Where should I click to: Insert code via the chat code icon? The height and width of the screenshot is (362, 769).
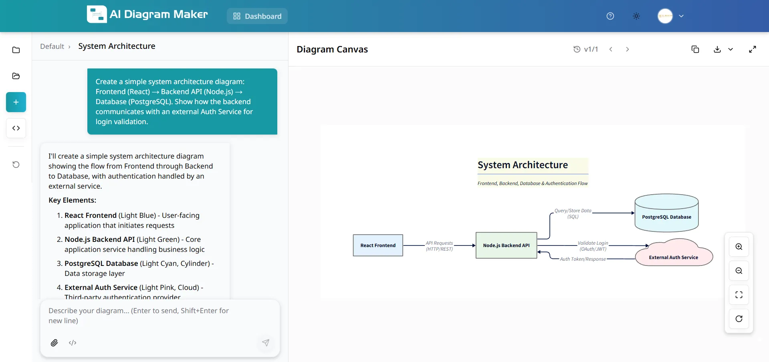coord(73,343)
